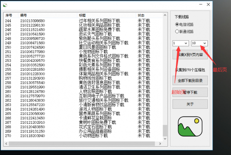This screenshot has height=155, width=231.
Task: Click the vertical scrollbar thumb
Action: (165, 131)
